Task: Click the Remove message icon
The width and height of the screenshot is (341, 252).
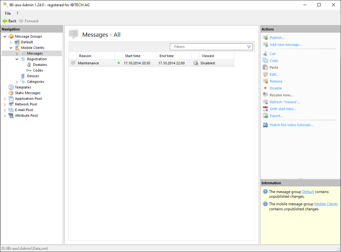Action: 265,81
